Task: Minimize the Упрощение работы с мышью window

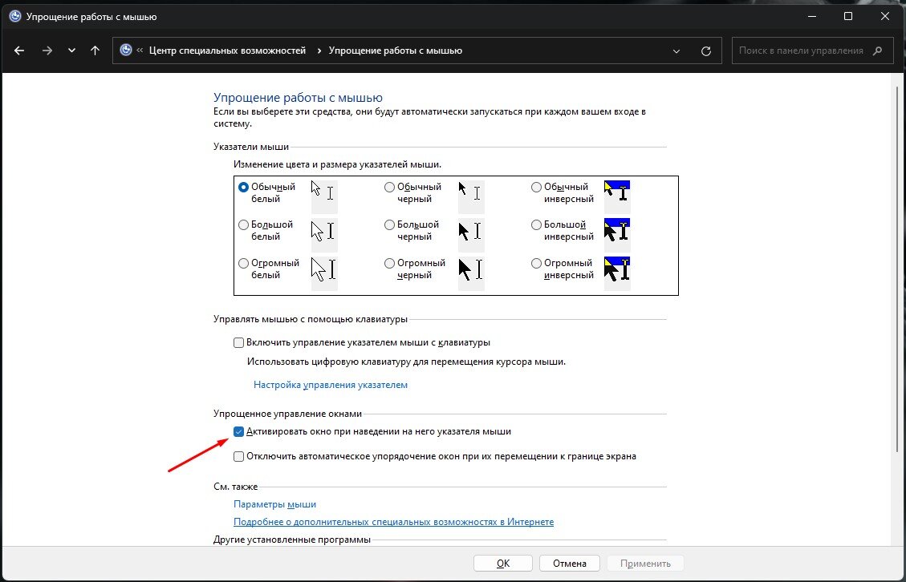Action: click(811, 16)
